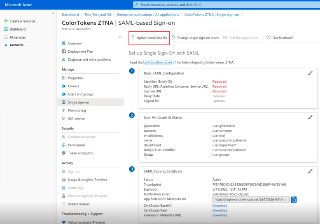Edit SAML Signing Certificate pencil icon
320x224 pixels.
(310, 171)
